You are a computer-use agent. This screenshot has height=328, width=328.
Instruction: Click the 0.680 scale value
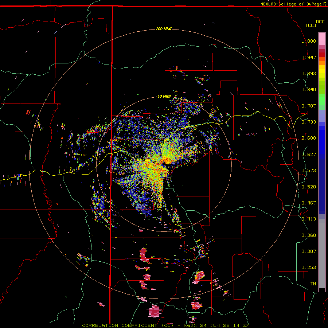point(309,138)
